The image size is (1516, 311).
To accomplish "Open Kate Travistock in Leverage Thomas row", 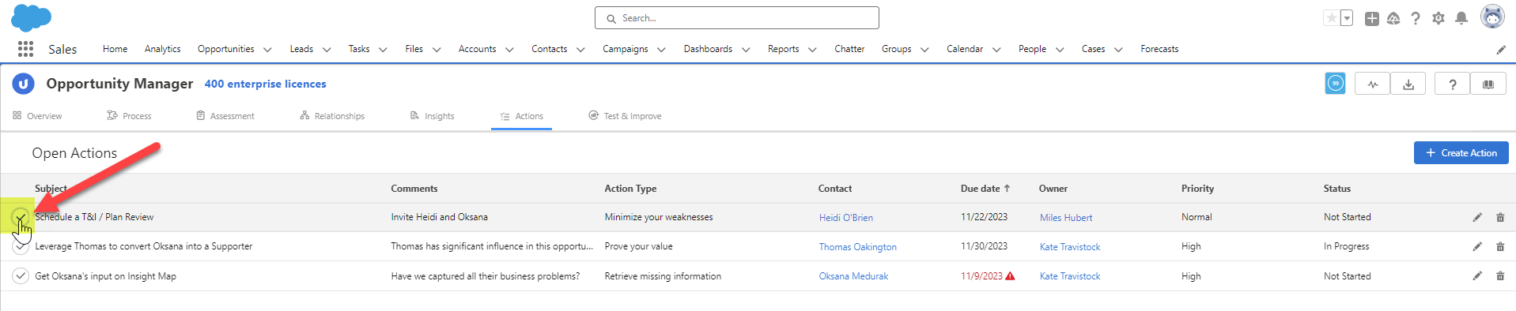I will [x=1070, y=247].
